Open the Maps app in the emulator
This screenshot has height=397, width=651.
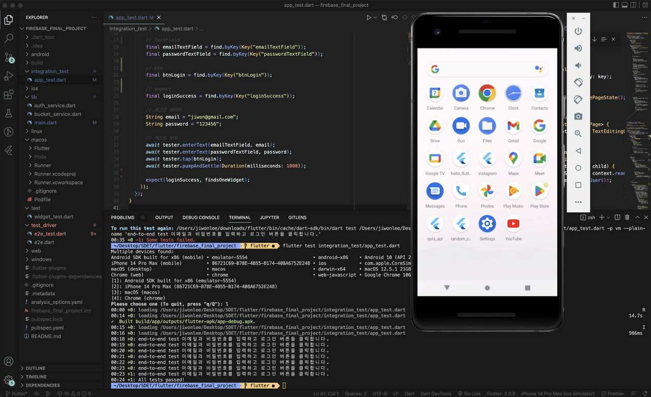513,162
